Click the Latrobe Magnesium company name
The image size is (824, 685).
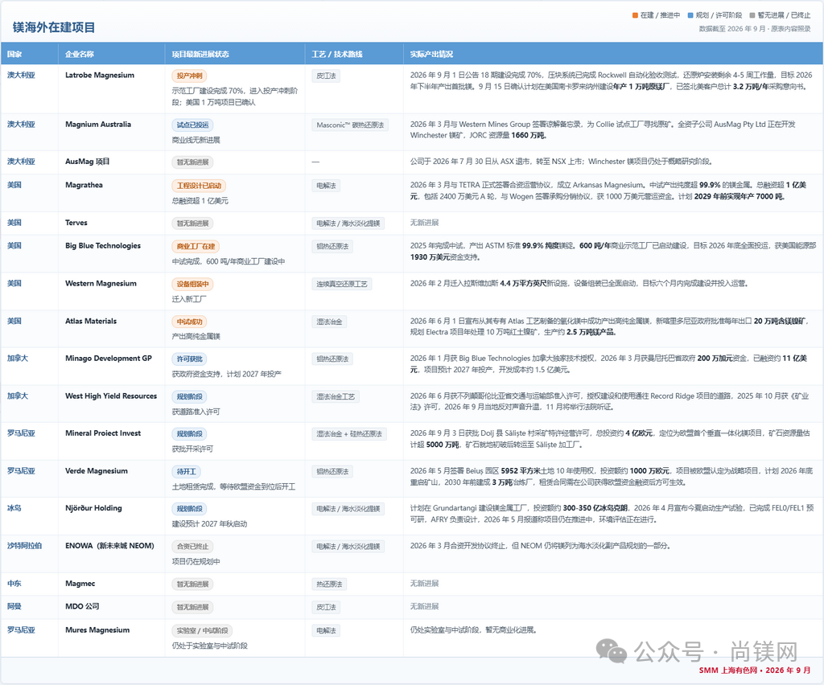pos(100,75)
